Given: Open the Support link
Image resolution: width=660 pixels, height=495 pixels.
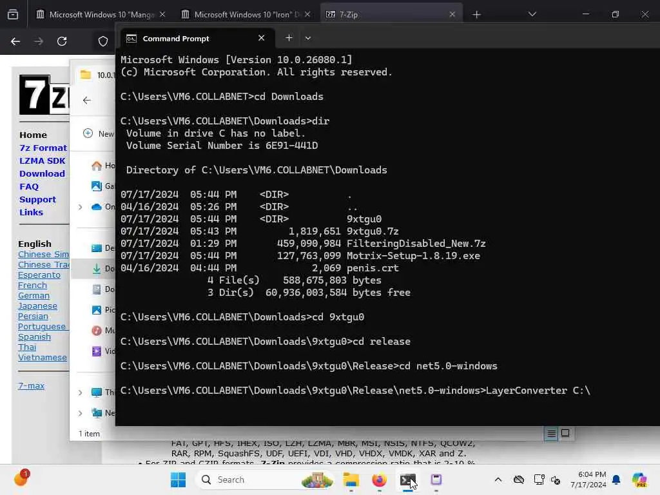Looking at the screenshot, I should coord(37,200).
